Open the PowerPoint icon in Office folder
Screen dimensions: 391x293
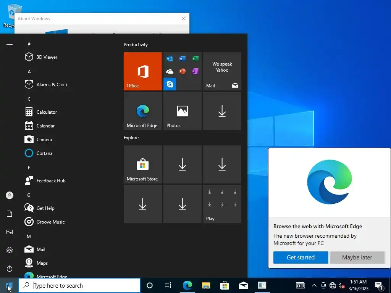click(182, 71)
